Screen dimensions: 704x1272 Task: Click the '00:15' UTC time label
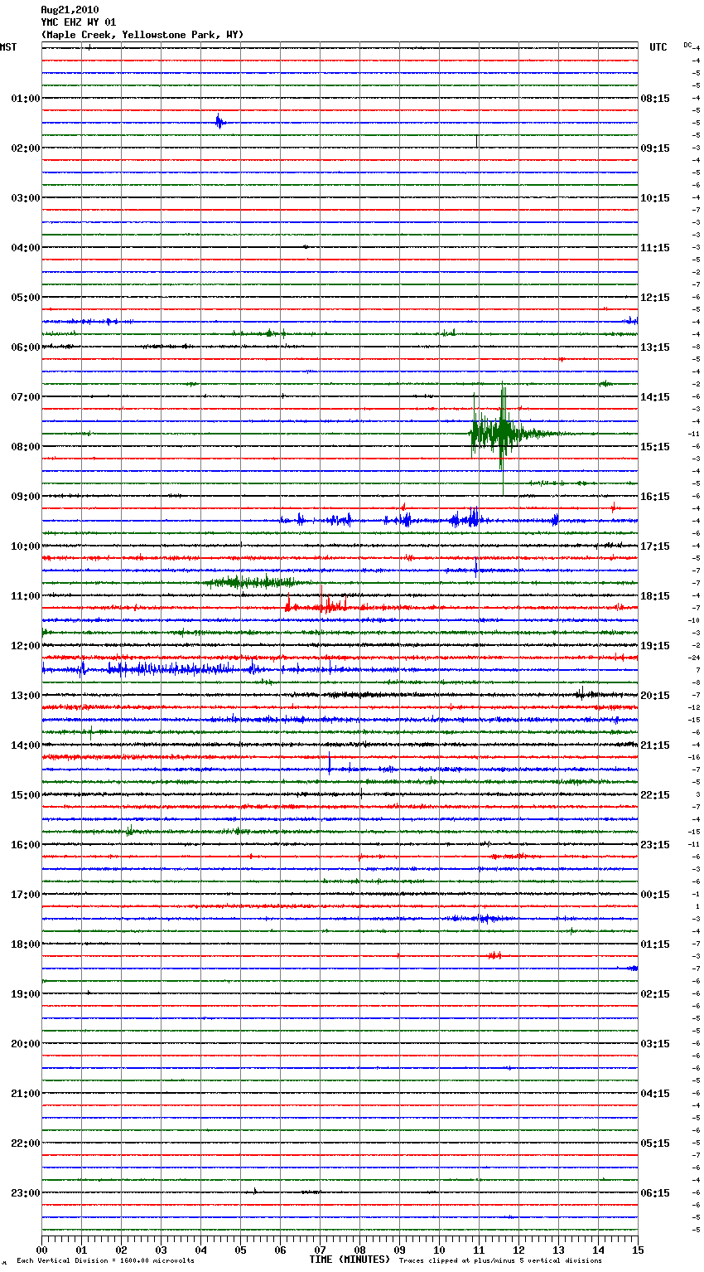(x=655, y=895)
